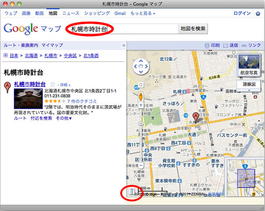265x211 pixels.
Task: Click the すすきの station label
Action: point(191,165)
